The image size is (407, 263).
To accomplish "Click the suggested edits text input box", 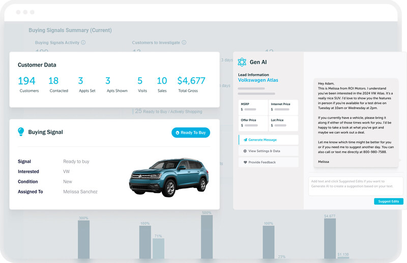I will pyautogui.click(x=355, y=186).
